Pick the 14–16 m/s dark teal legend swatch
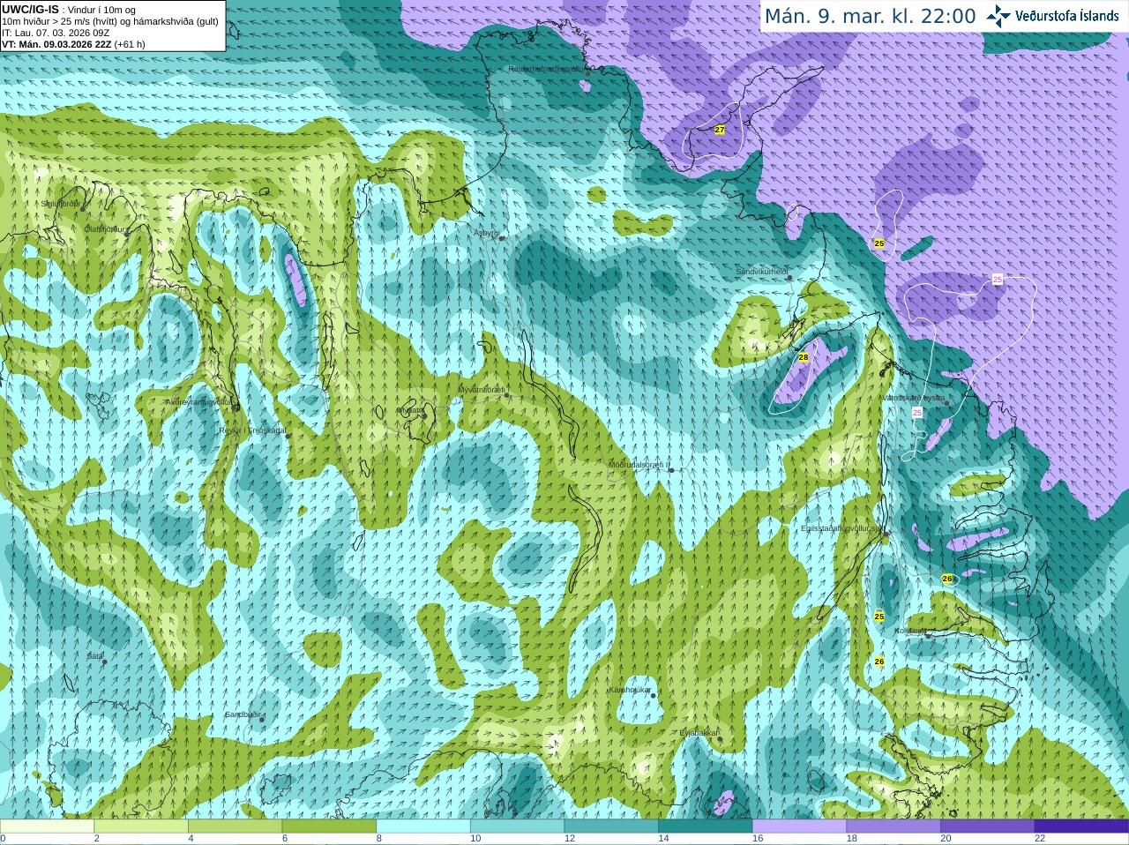Image resolution: width=1129 pixels, height=845 pixels. point(706,826)
